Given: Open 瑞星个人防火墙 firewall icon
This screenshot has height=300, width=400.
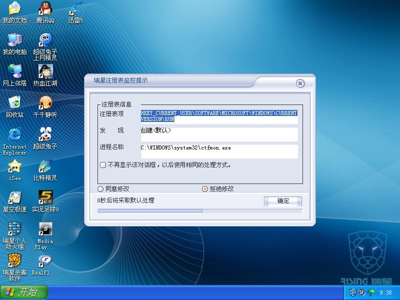Looking at the screenshot, I should pyautogui.click(x=15, y=236).
